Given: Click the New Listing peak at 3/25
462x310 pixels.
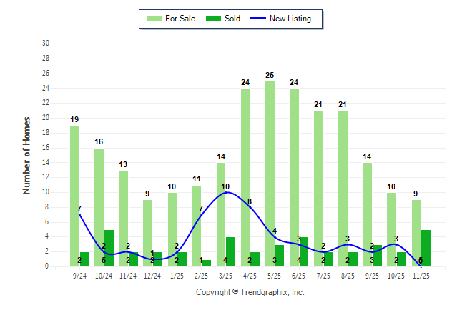Looking at the screenshot, I should (226, 192).
